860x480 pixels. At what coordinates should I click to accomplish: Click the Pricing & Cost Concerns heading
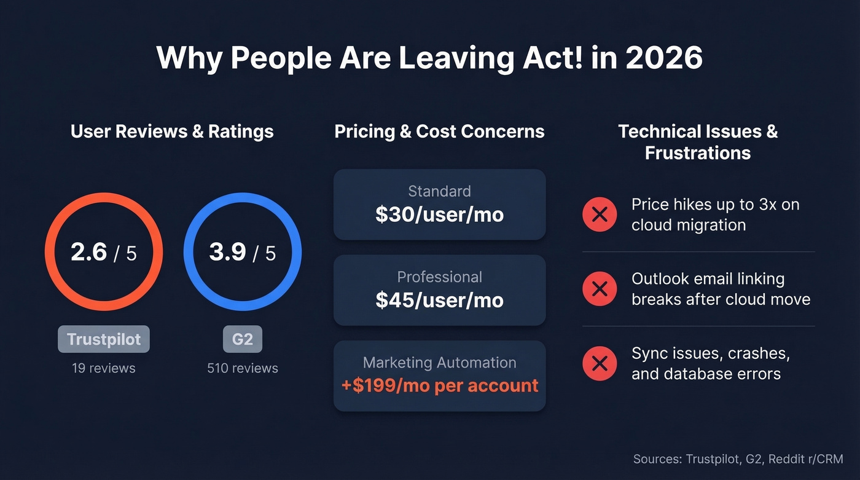click(439, 131)
